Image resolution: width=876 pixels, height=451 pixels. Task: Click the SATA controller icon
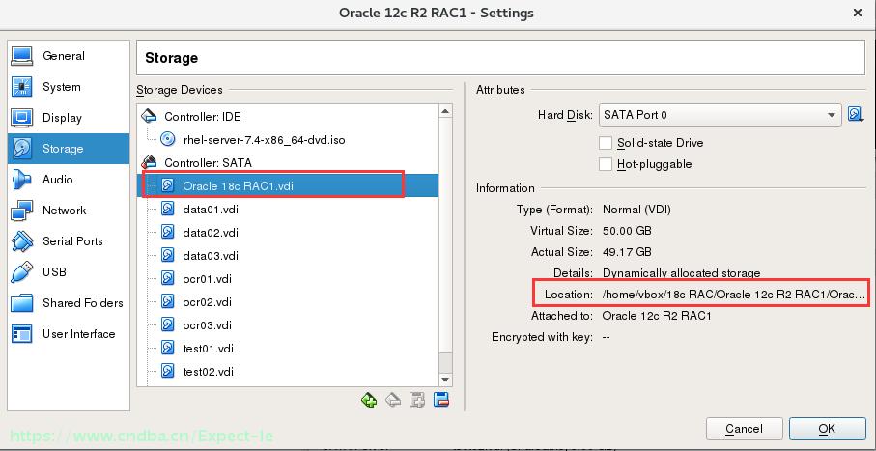pos(149,162)
